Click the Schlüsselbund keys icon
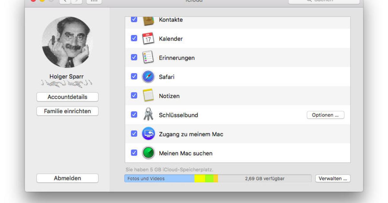 point(148,115)
